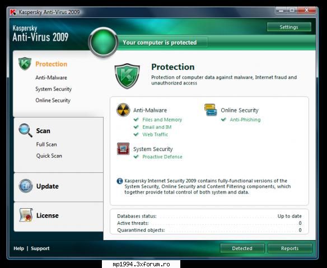
Task: Open the Help link
Action: click(x=19, y=248)
